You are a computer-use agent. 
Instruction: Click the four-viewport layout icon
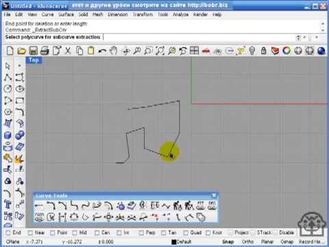[x=194, y=51]
